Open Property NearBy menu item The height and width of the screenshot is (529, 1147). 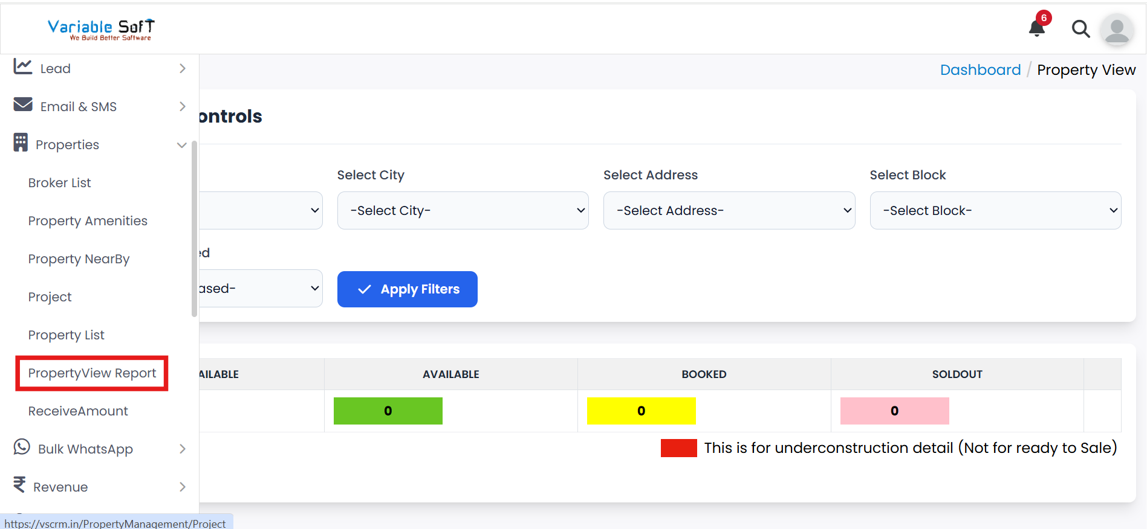pos(79,259)
